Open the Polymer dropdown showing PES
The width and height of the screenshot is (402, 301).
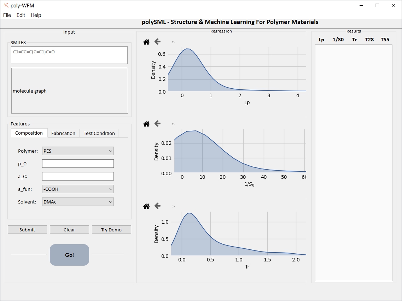point(78,151)
